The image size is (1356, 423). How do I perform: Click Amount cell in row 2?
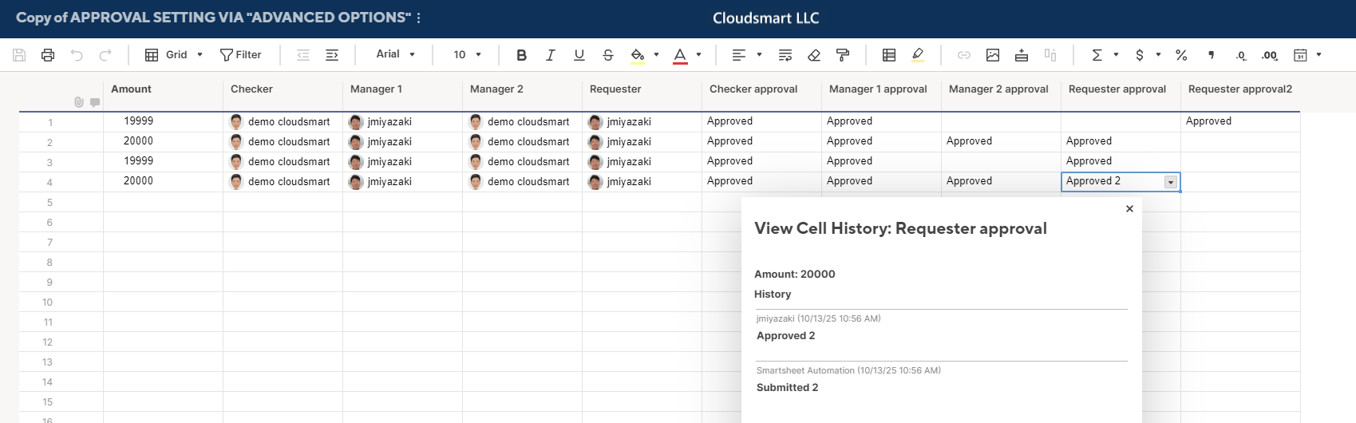[163, 141]
